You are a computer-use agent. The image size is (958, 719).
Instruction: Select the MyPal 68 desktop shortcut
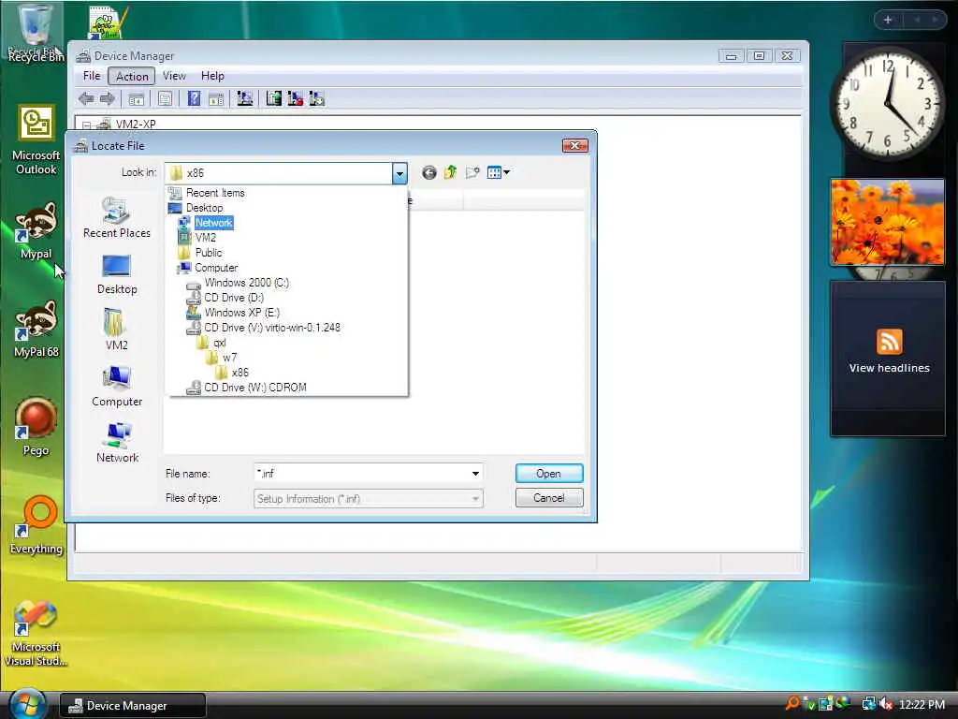tap(36, 329)
